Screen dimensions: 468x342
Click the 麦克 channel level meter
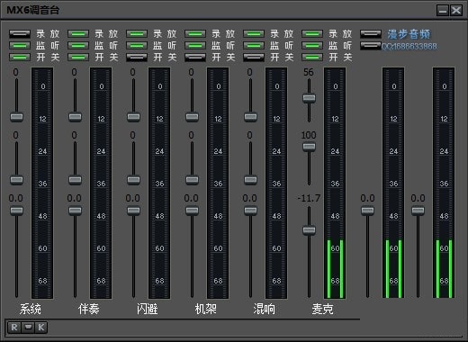pos(335,183)
